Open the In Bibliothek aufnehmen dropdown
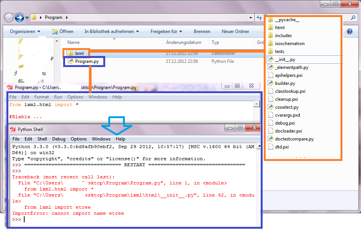Viewport: 361px width, 231px height. (111, 31)
